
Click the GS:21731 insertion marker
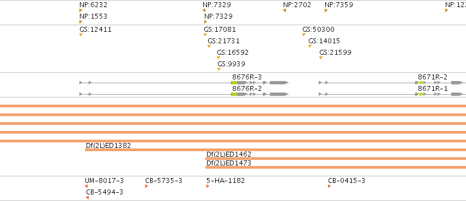[209, 47]
